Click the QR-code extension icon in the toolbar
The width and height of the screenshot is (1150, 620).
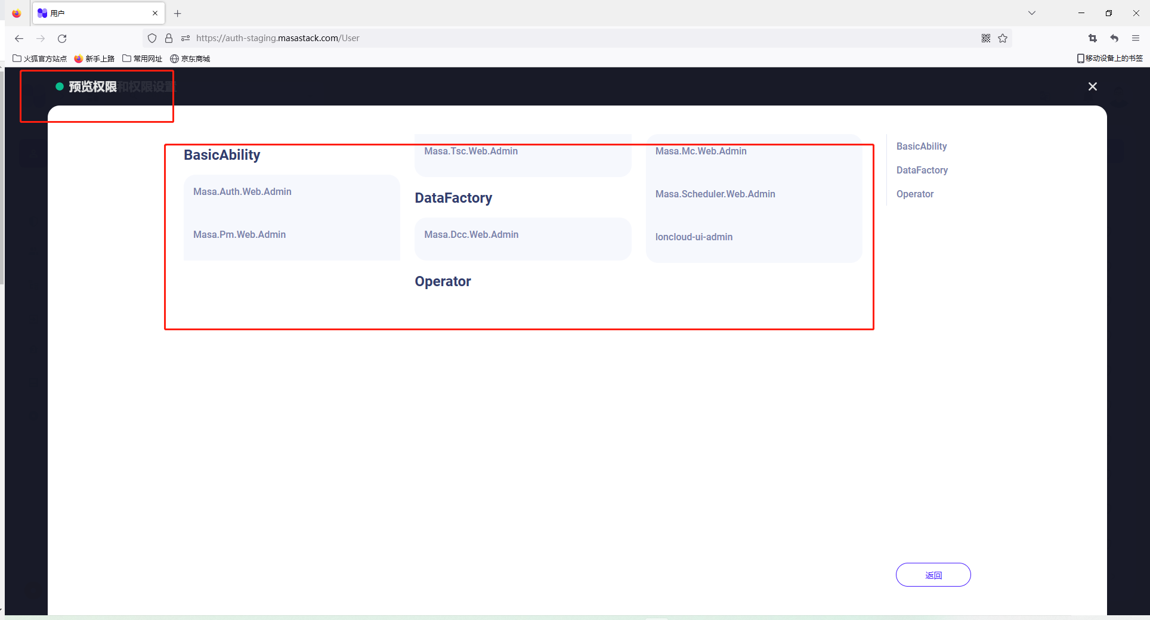click(x=985, y=38)
